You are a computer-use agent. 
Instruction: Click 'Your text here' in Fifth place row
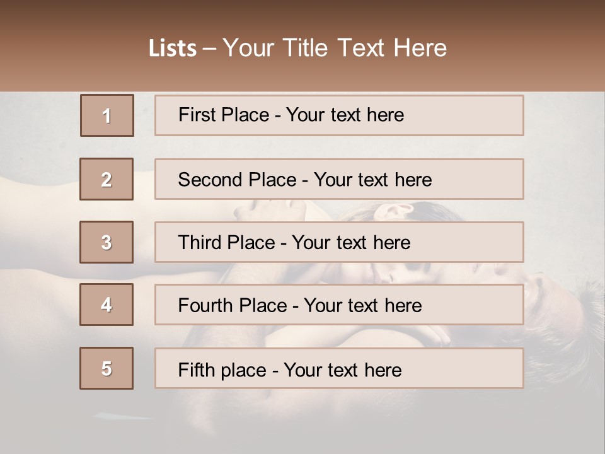click(342, 370)
